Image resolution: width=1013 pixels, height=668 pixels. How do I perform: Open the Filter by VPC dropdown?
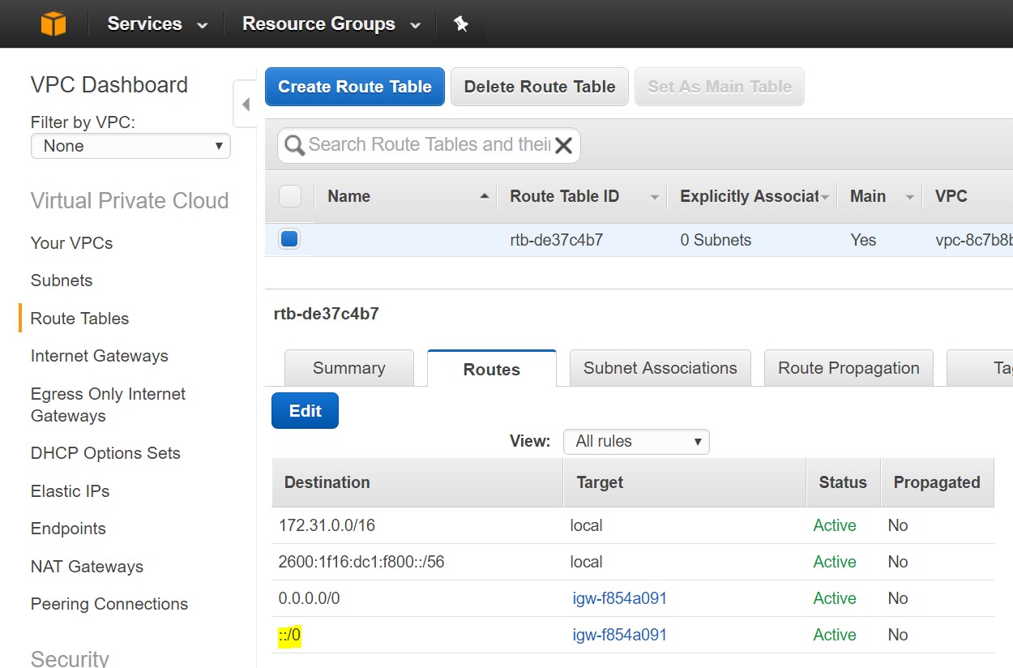tap(130, 146)
